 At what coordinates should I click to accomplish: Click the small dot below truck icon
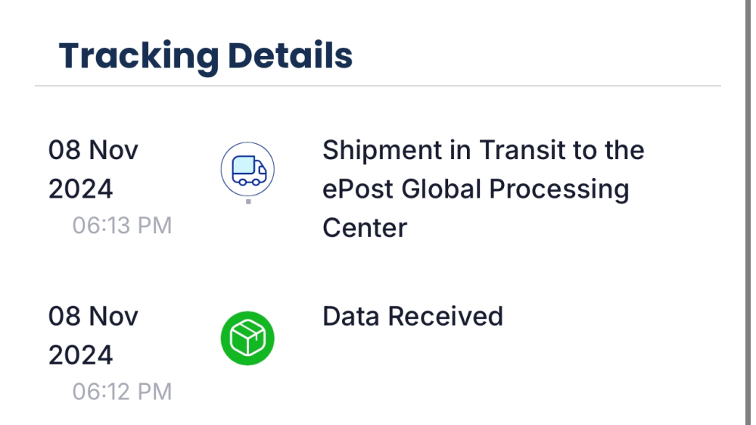248,202
